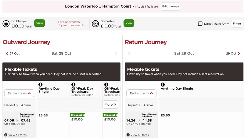Click info icon beside outward View all fares
Viewport: 244px width, 138px height.
point(6,135)
